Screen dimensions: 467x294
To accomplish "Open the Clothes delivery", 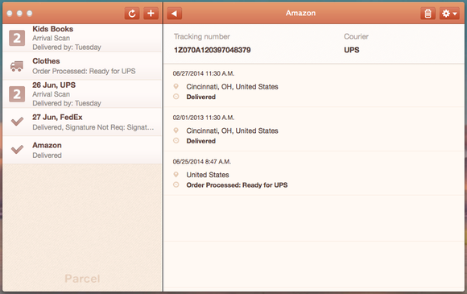I will tap(82, 66).
